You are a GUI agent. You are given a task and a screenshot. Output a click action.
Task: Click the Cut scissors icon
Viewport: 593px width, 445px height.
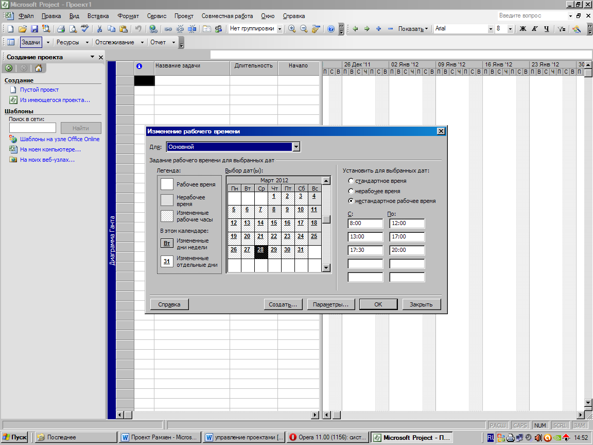(x=99, y=29)
